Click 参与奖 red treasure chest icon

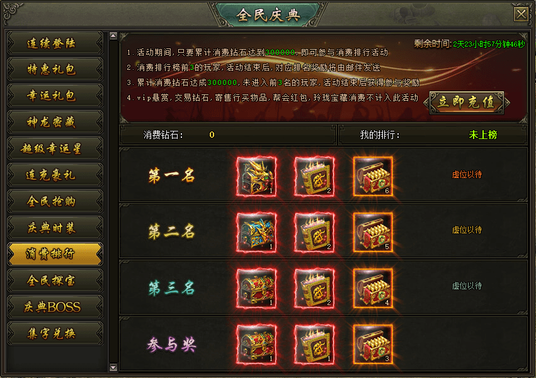[256, 345]
